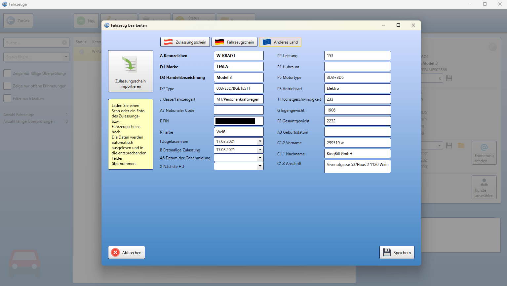507x286 pixels.
Task: Choose the EU flag Anderes Land tab
Action: (280, 42)
